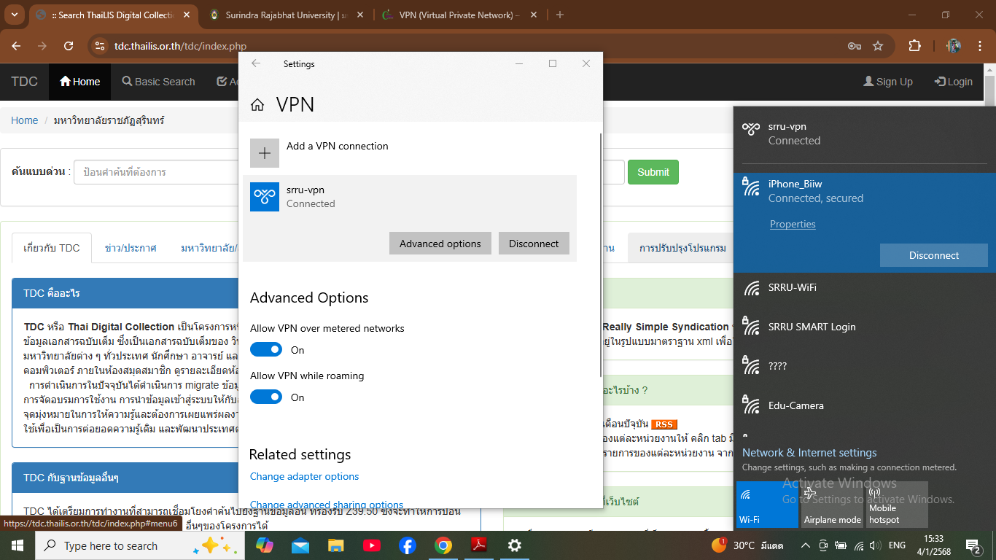Screen dimensions: 996x560
Task: Click the volume speaker tray icon
Action: (875, 545)
